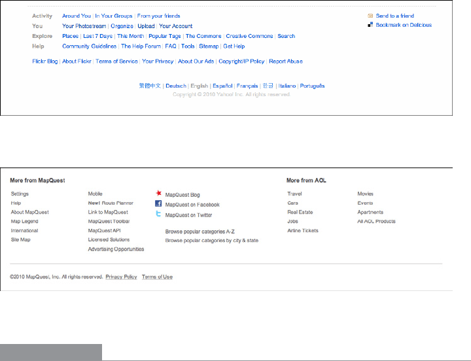Open the Popular Tags link
The image size is (471, 361).
pos(165,37)
